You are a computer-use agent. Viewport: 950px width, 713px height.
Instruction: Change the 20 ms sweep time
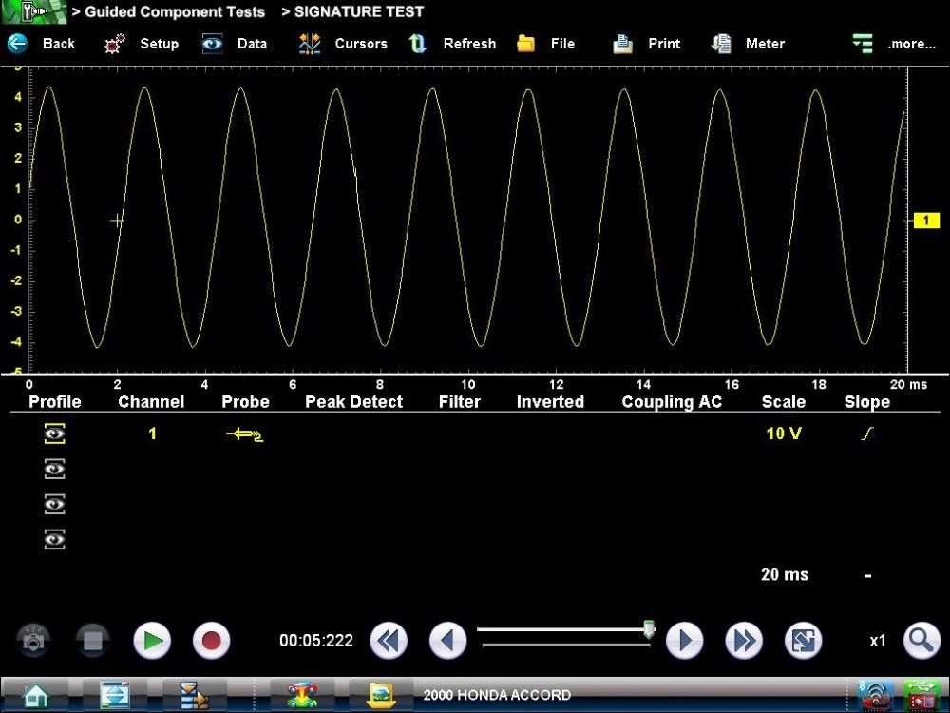pyautogui.click(x=785, y=574)
